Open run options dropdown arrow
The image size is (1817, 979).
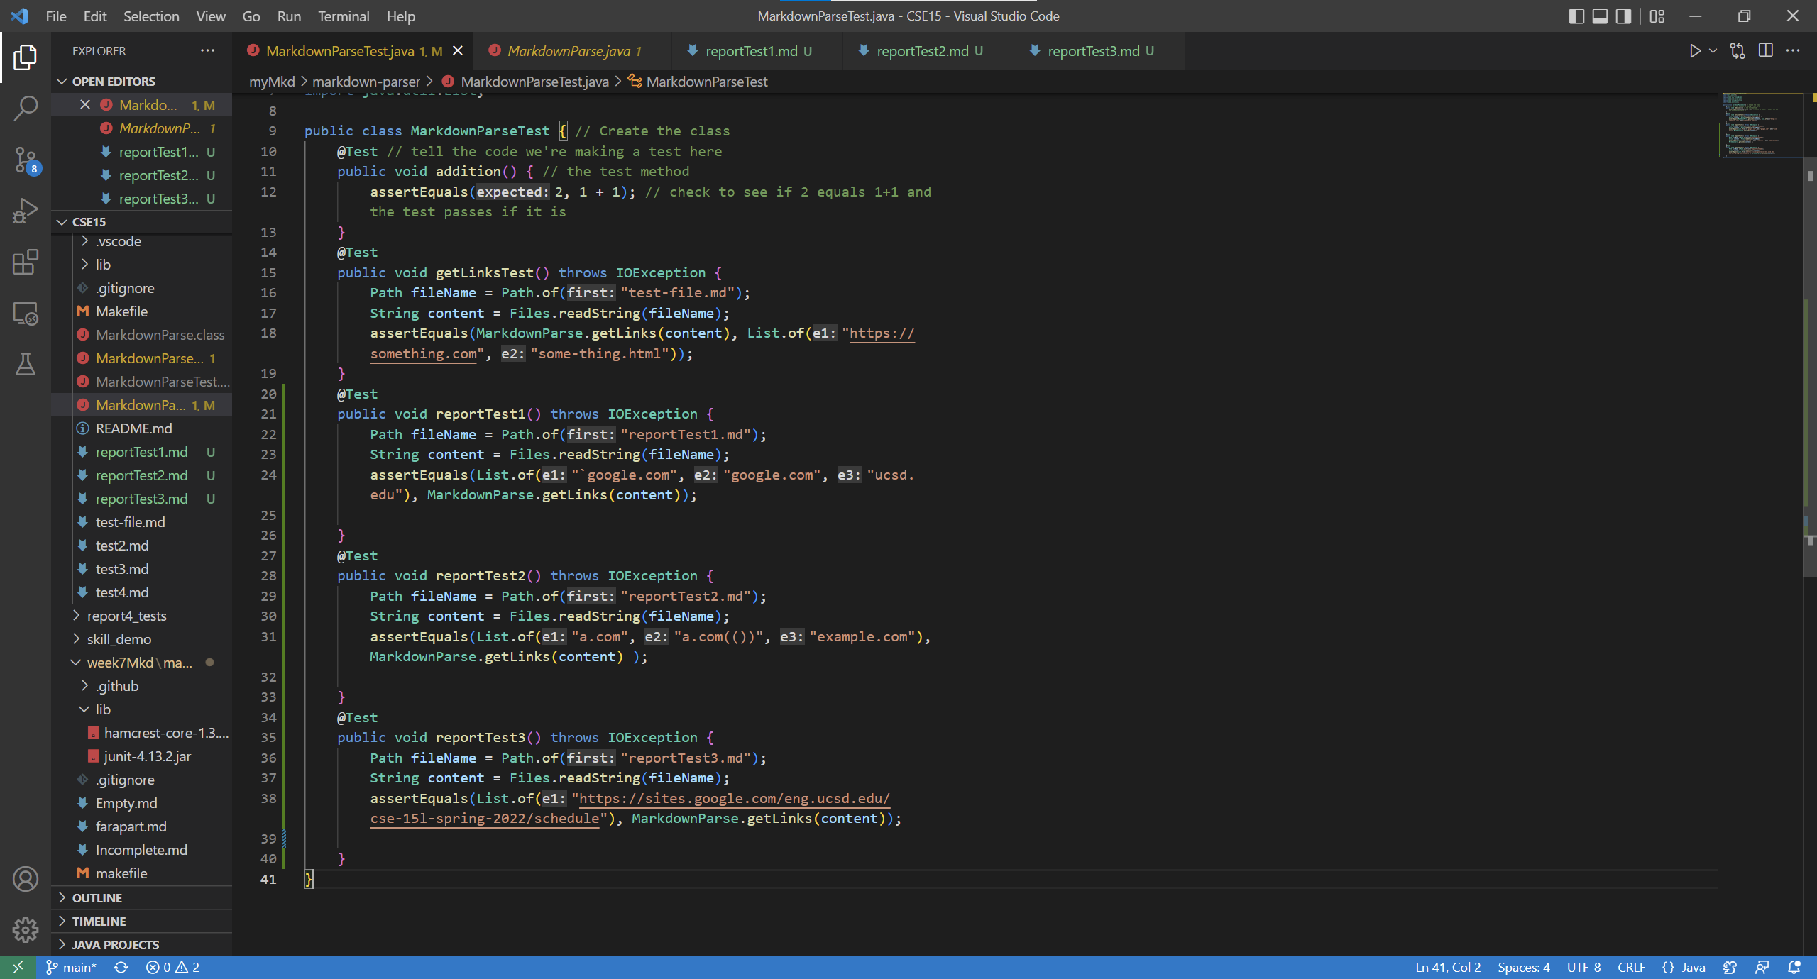(1713, 51)
